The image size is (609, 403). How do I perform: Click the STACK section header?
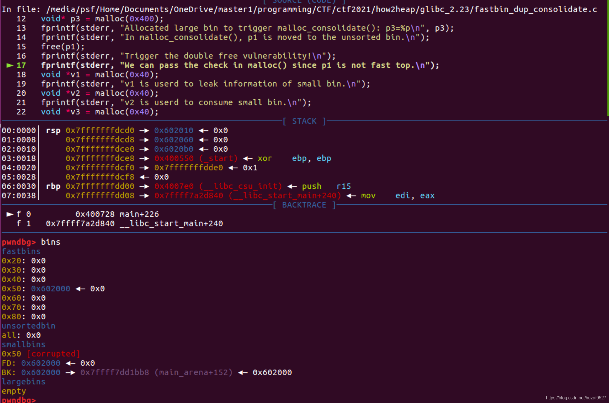click(304, 121)
